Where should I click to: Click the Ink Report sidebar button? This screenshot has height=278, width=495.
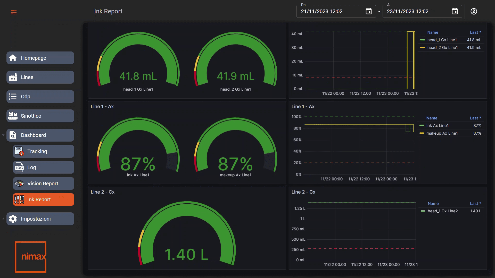coord(43,199)
